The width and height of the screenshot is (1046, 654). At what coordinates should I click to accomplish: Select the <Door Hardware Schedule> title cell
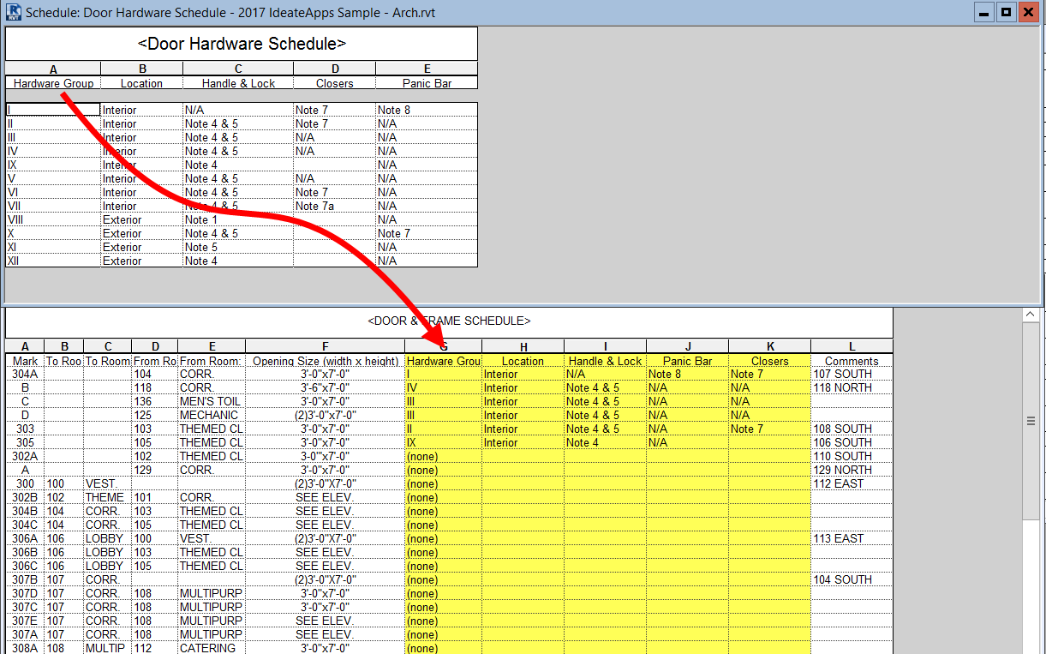[x=242, y=44]
